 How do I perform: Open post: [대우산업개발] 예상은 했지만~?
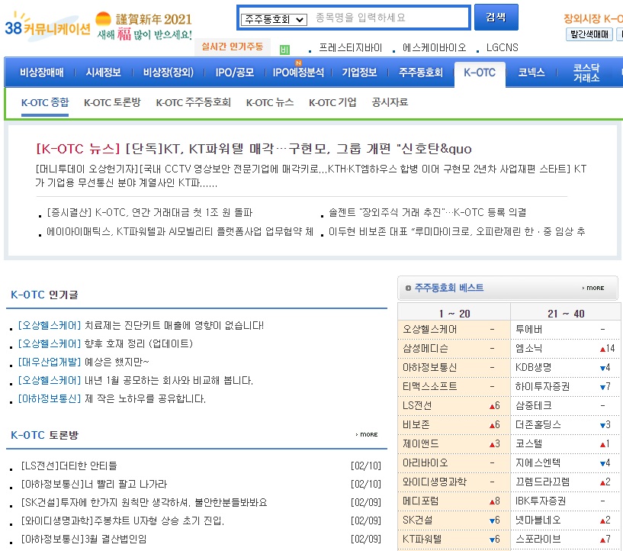pyautogui.click(x=83, y=362)
